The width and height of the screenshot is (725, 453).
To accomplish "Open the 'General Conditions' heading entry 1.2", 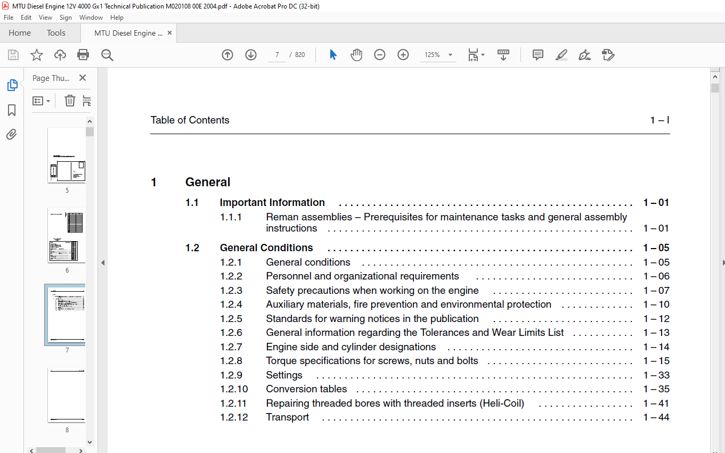I will pos(266,248).
